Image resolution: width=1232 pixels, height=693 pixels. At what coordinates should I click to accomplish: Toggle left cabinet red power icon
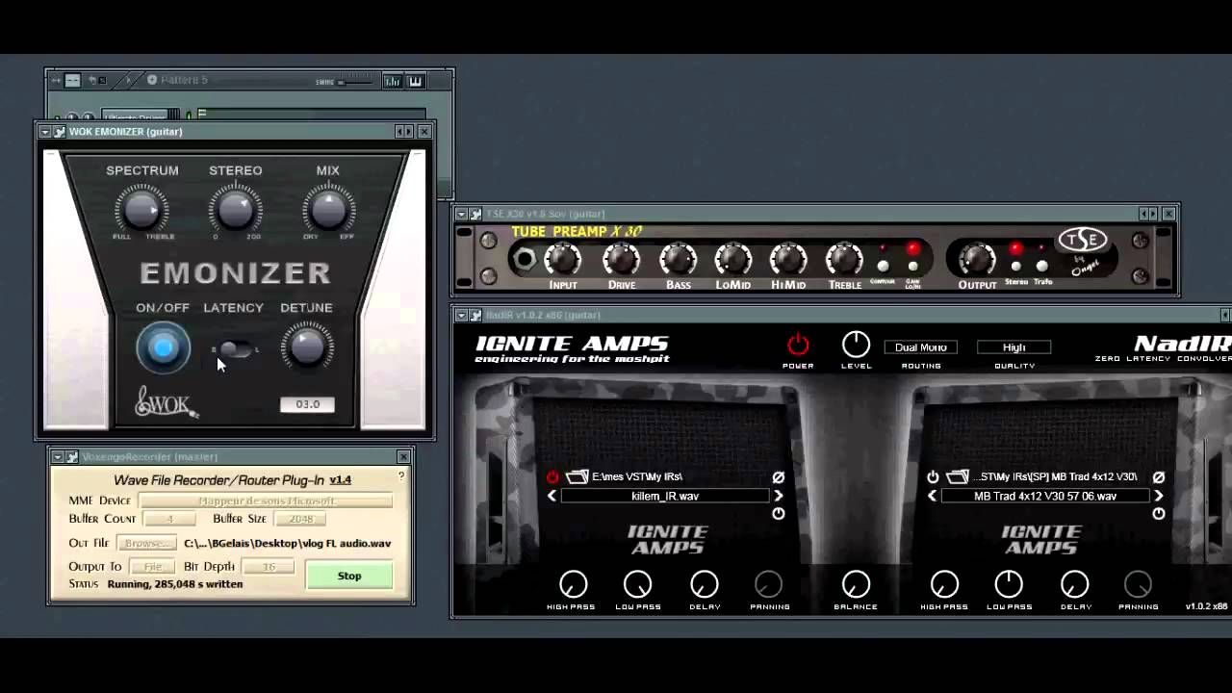coord(552,476)
